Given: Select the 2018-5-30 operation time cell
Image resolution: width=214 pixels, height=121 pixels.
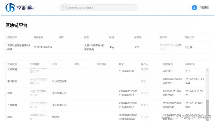Looking at the screenshot, I should (194, 105).
